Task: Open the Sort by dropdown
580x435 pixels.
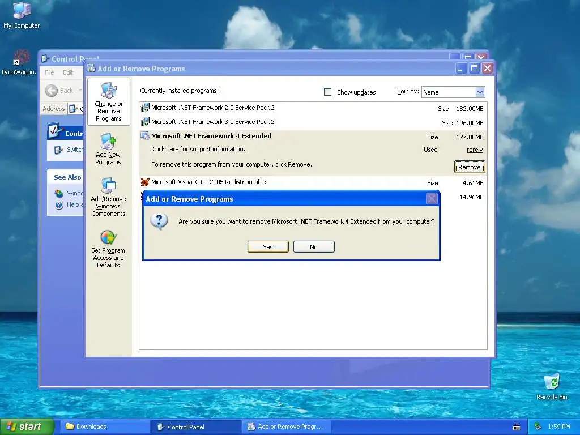Action: [x=480, y=92]
